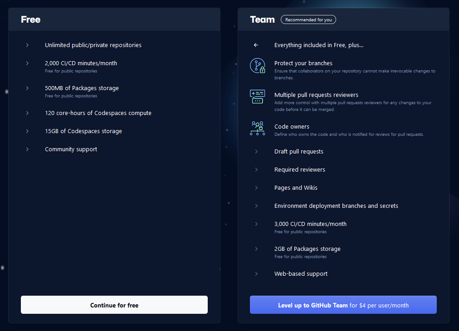Expand the Community support chevron

27,149
